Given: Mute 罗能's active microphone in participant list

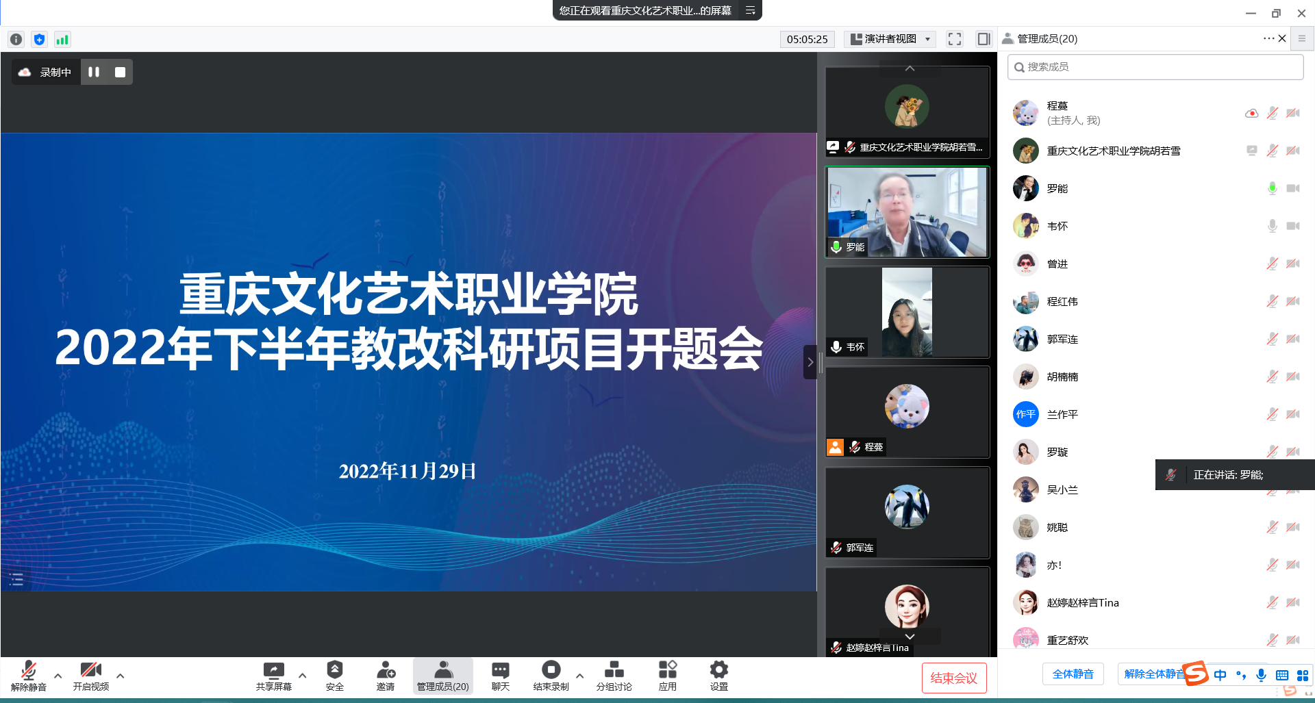Looking at the screenshot, I should click(x=1272, y=188).
